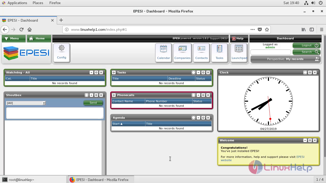Open Tasks applet in fullscreen

tap(194, 72)
